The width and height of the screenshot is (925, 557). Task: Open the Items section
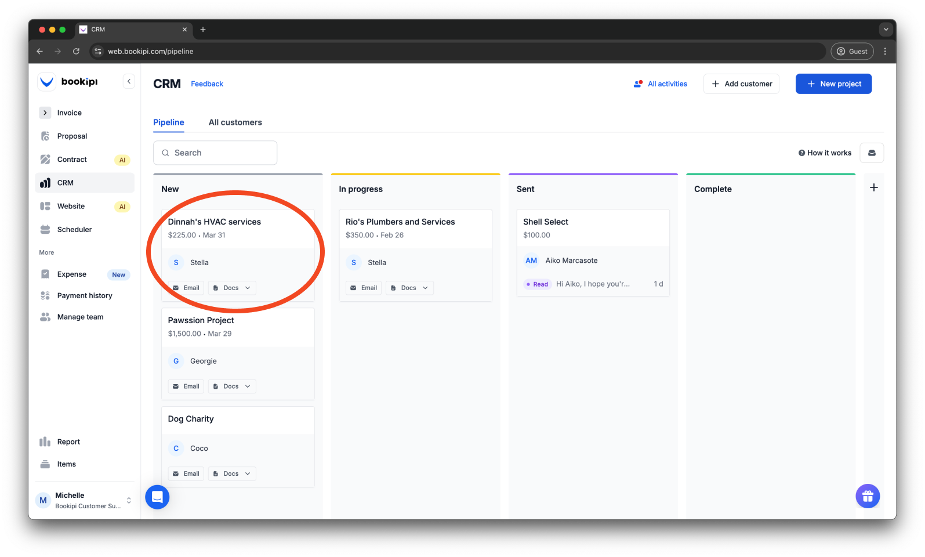(x=85, y=464)
